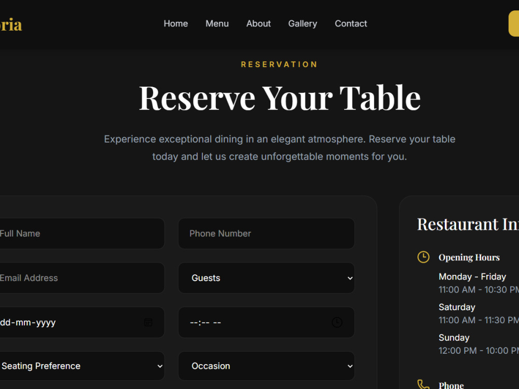519x389 pixels.
Task: Open the About navigation link
Action: pyautogui.click(x=258, y=23)
